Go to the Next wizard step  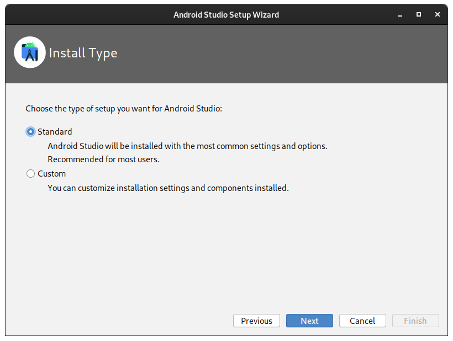(309, 321)
